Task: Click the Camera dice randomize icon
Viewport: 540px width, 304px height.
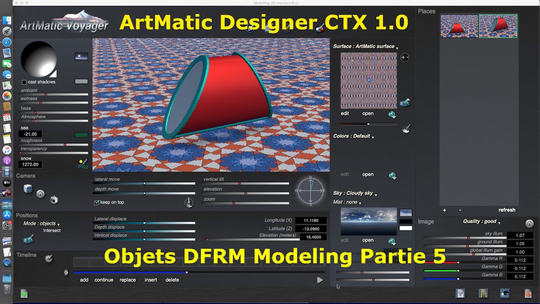Action: click(28, 189)
